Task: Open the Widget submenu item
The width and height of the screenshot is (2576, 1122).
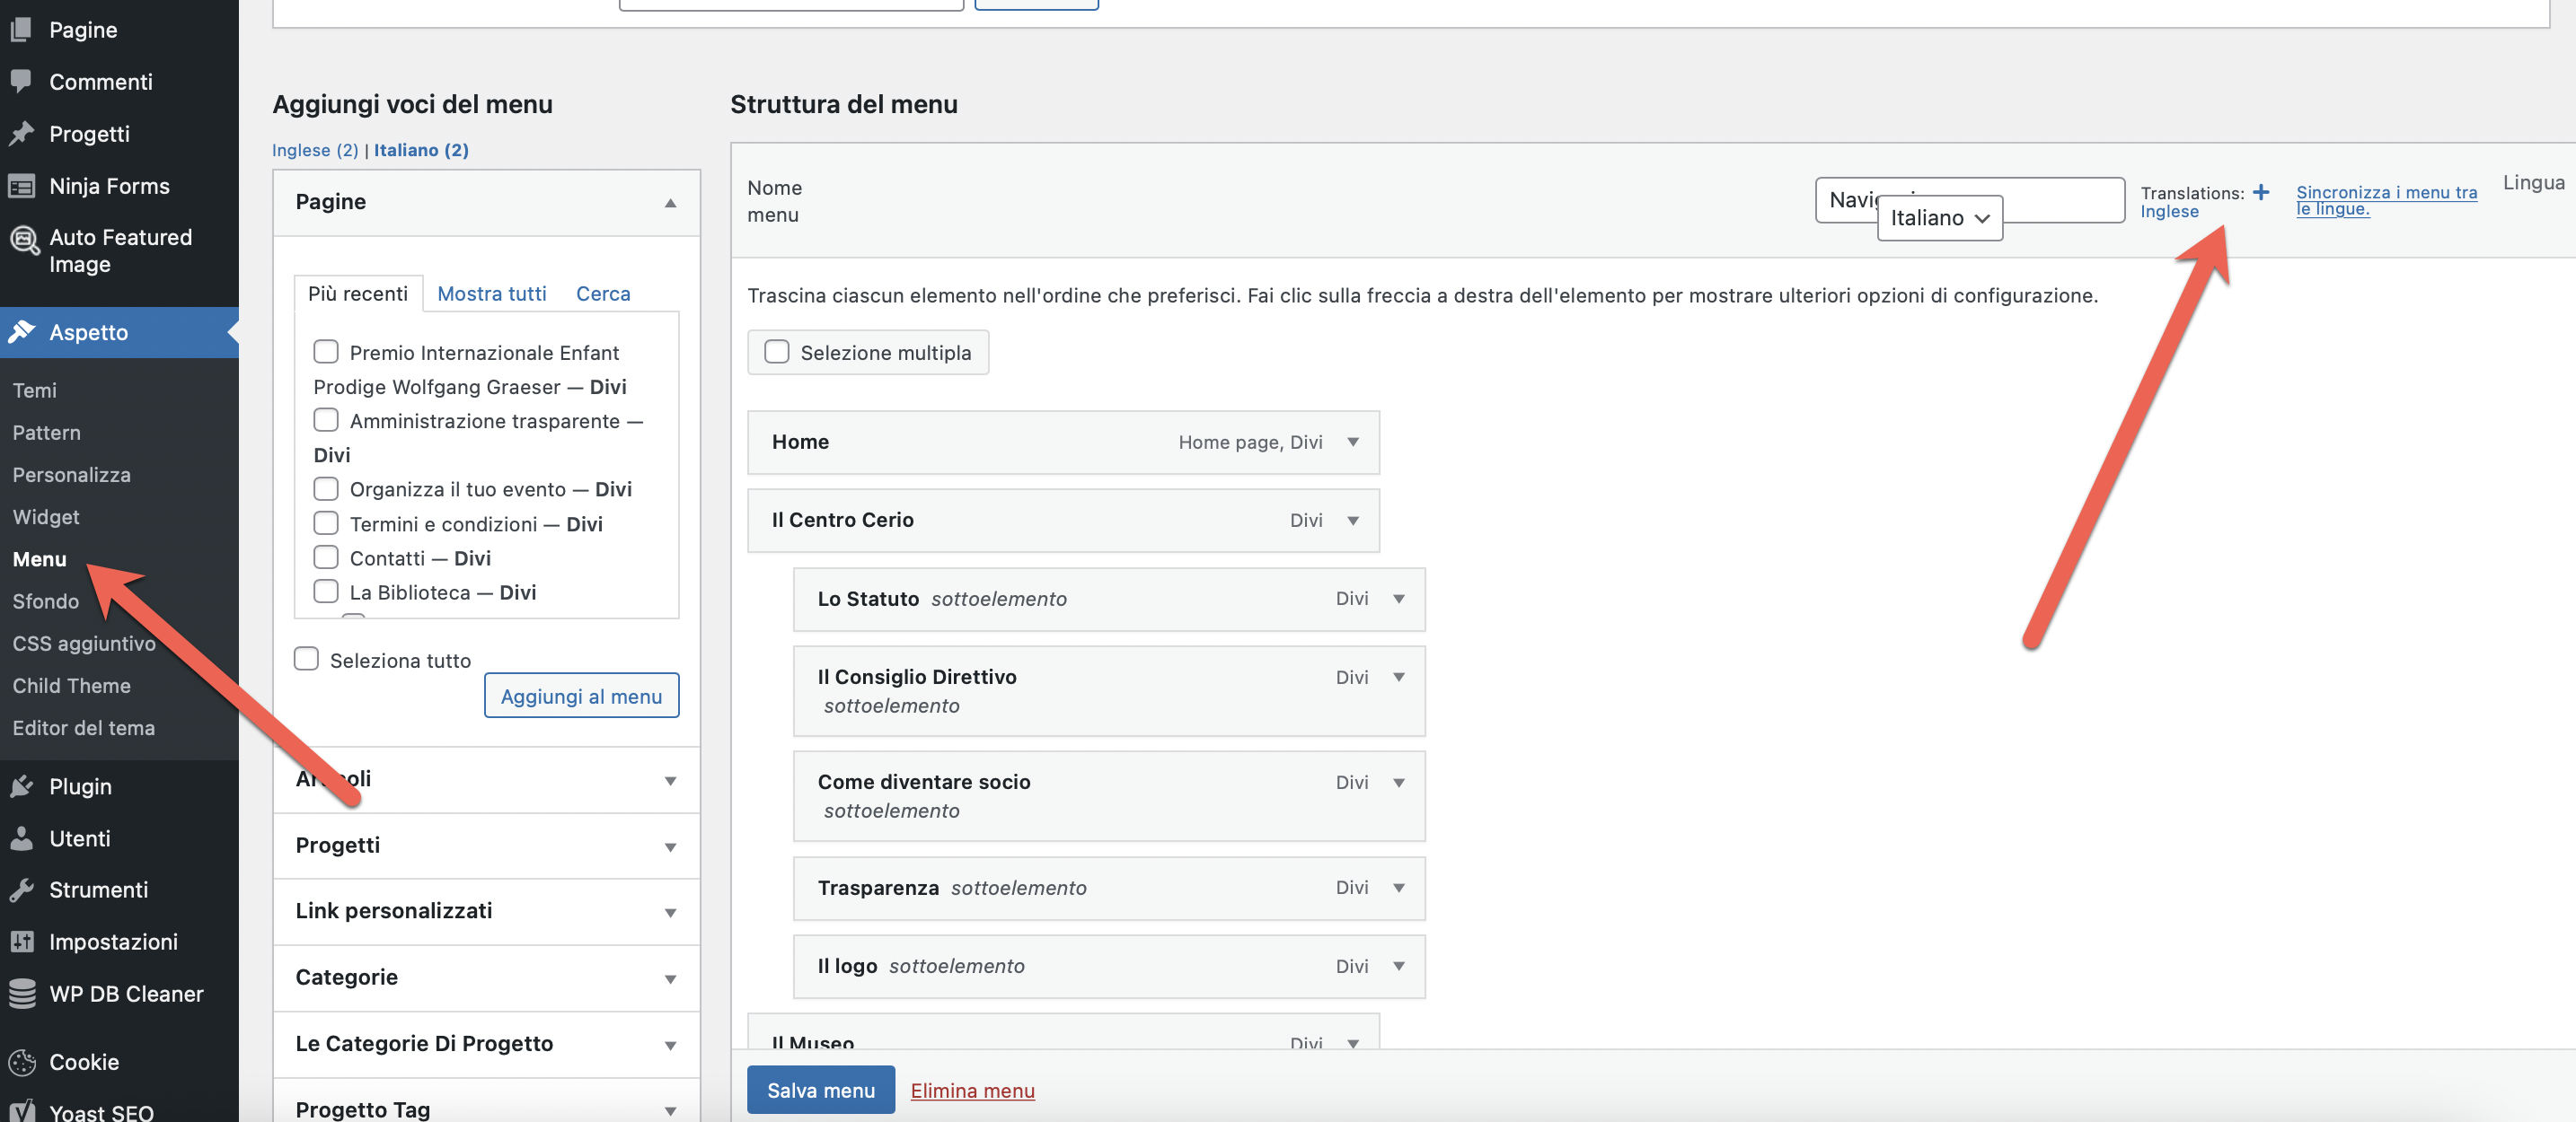Action: coord(46,516)
